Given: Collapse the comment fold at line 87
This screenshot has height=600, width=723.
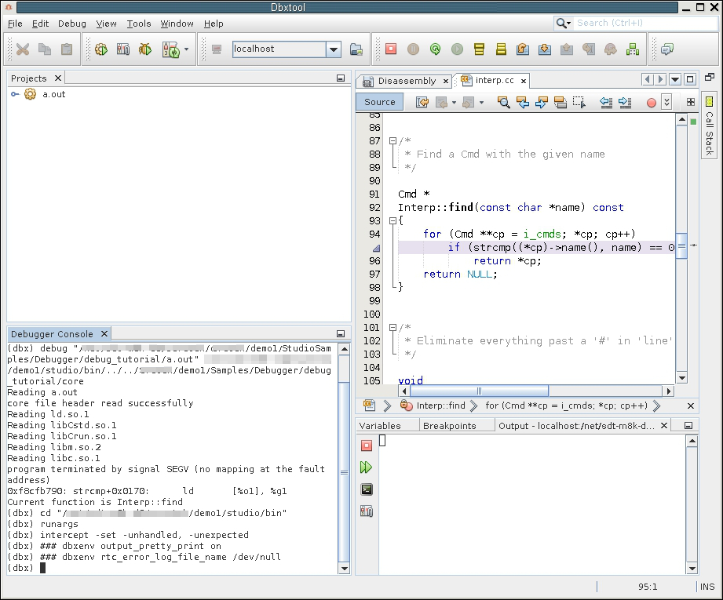Looking at the screenshot, I should coord(393,141).
